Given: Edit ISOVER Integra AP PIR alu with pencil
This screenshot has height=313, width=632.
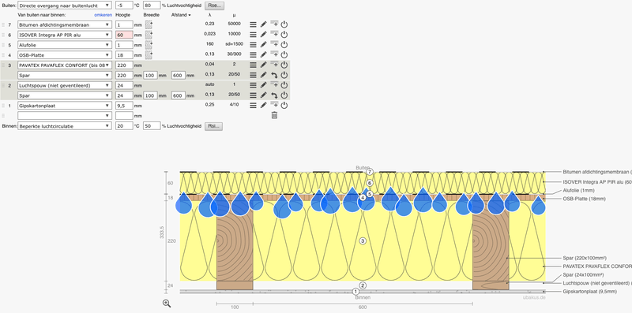Looking at the screenshot, I should click(264, 35).
